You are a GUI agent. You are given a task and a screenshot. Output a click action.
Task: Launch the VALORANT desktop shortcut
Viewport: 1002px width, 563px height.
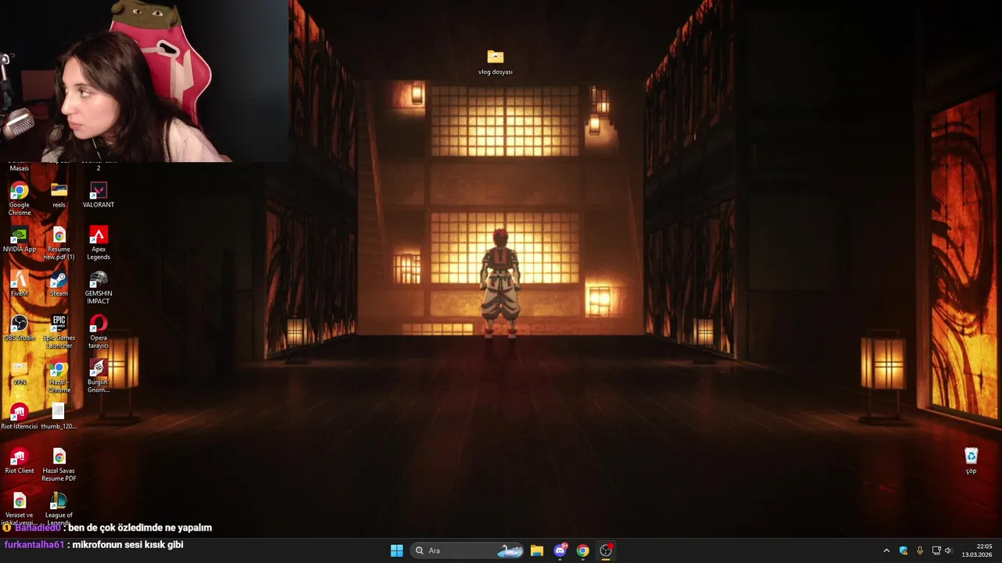[x=98, y=195]
